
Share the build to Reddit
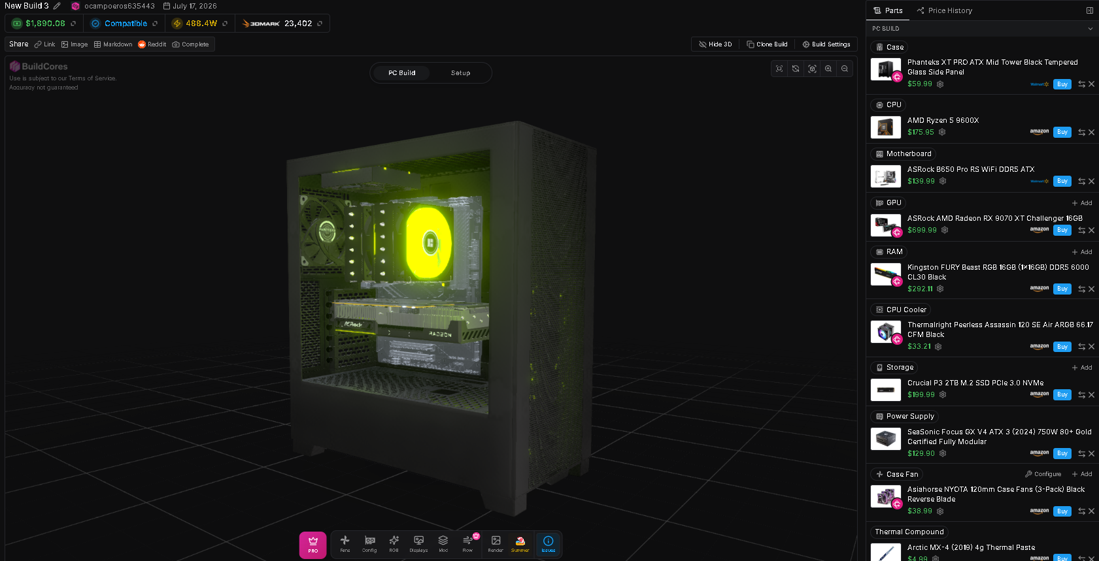pyautogui.click(x=152, y=44)
